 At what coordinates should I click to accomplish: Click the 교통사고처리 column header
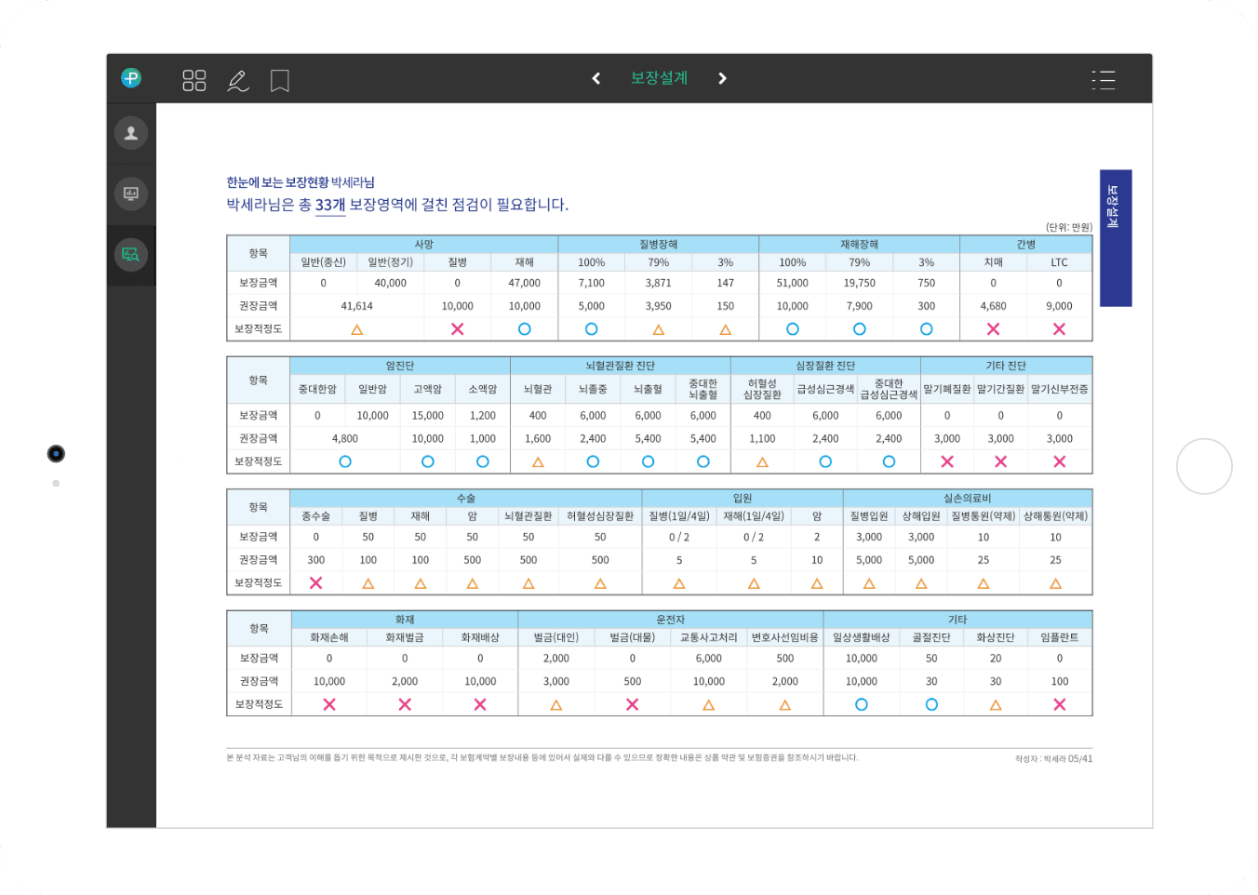click(708, 637)
